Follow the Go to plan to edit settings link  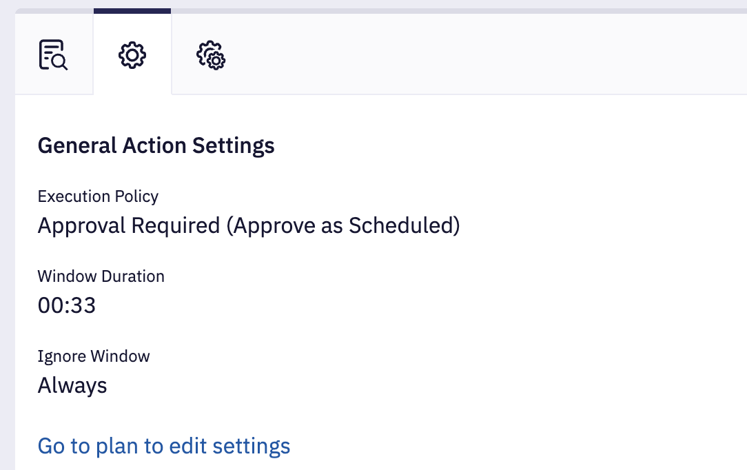tap(164, 446)
